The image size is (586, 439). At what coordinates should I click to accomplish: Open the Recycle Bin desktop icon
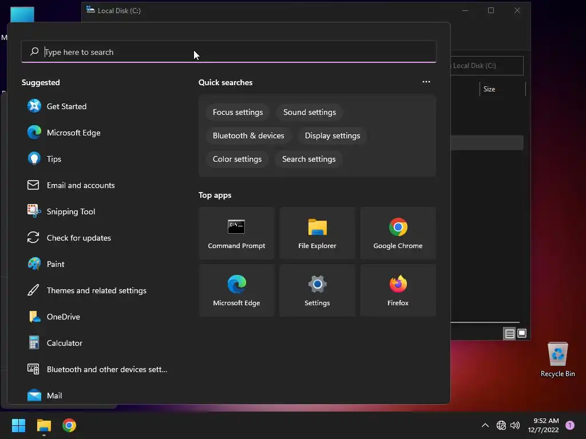[x=557, y=360]
